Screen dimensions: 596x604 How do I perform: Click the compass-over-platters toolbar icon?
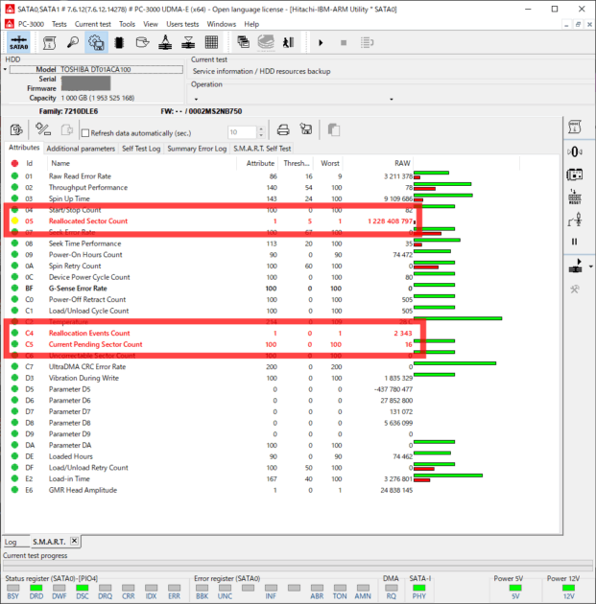tap(165, 42)
